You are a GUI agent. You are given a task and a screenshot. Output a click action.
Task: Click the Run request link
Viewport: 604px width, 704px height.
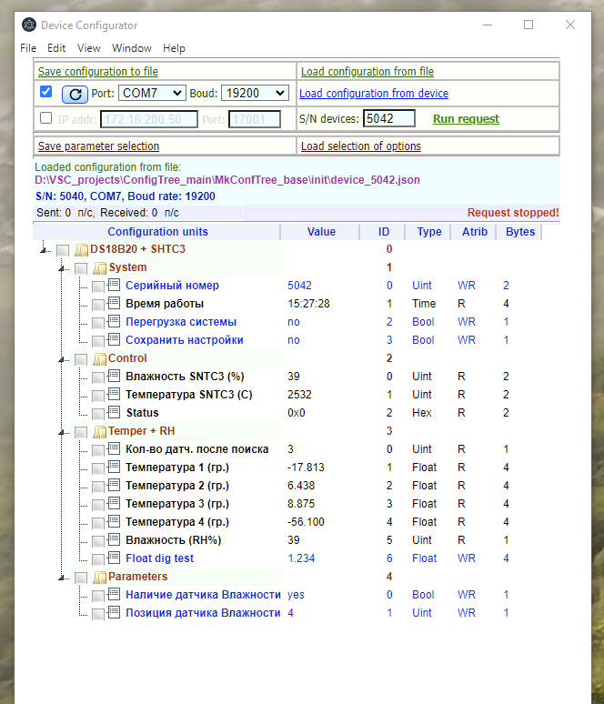click(x=466, y=119)
